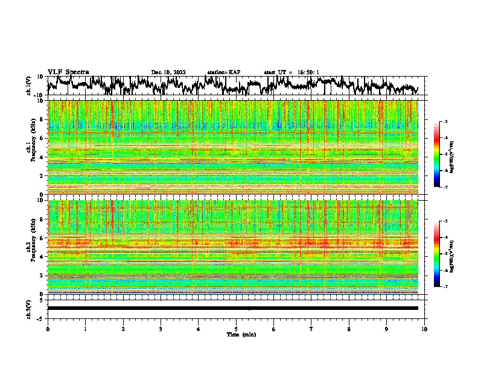Click time axis tick label "0"
The width and height of the screenshot is (478, 369).
pyautogui.click(x=48, y=329)
